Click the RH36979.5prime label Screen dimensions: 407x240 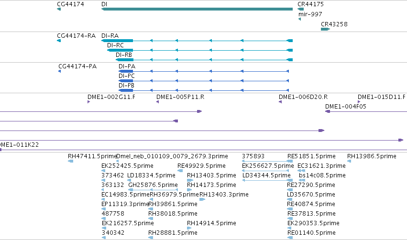point(175,195)
